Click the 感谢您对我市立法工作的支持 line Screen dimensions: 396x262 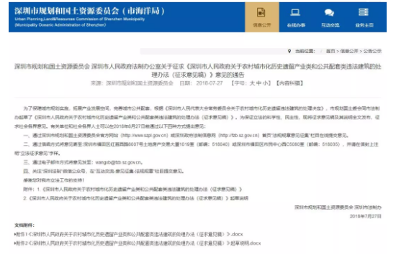tap(53, 180)
